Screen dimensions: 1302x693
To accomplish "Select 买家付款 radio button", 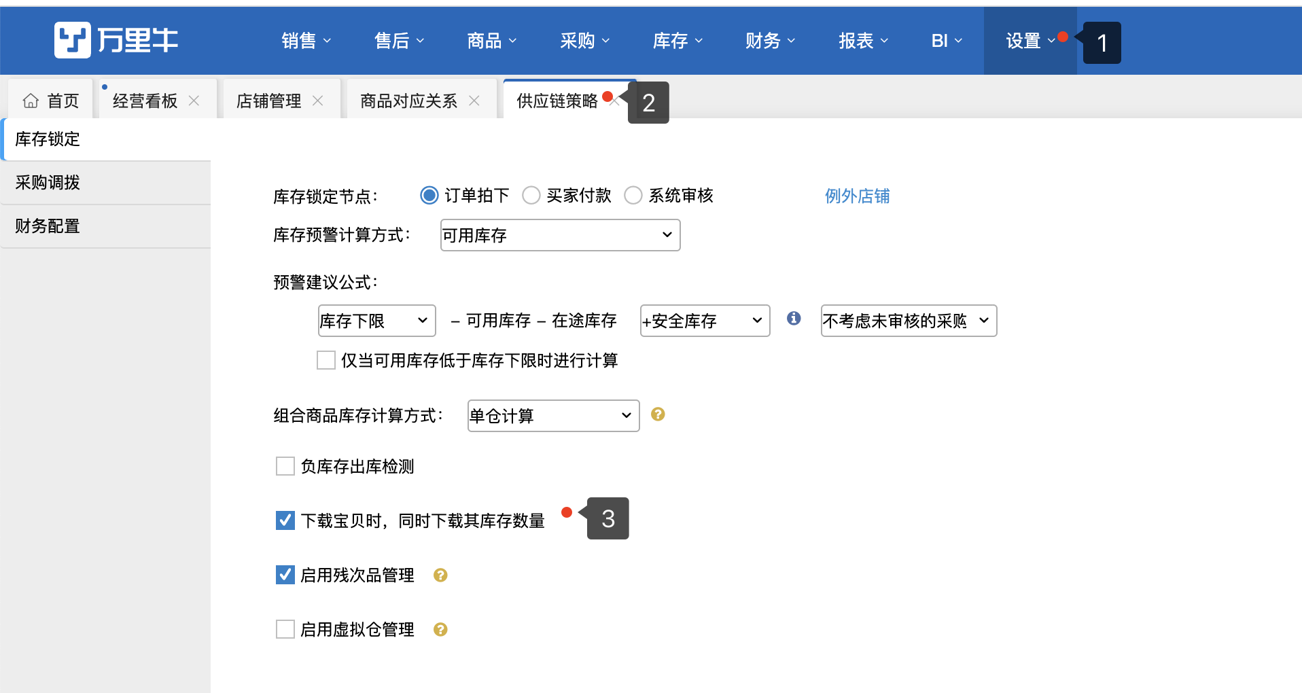I will [531, 196].
